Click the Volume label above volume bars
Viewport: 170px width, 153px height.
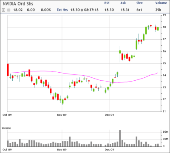point(6,128)
